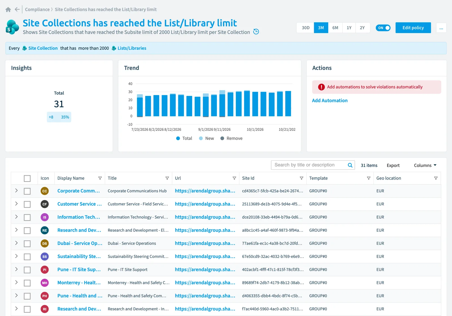Click the Add Automation link

(330, 100)
